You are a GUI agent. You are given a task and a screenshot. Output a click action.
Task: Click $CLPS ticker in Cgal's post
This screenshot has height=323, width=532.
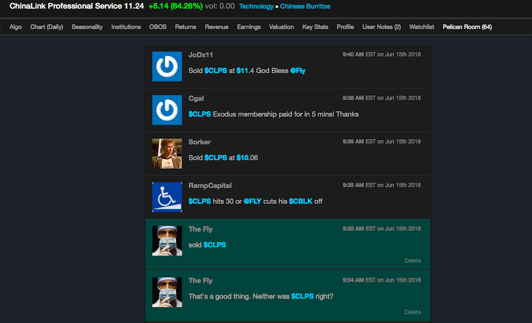[200, 114]
